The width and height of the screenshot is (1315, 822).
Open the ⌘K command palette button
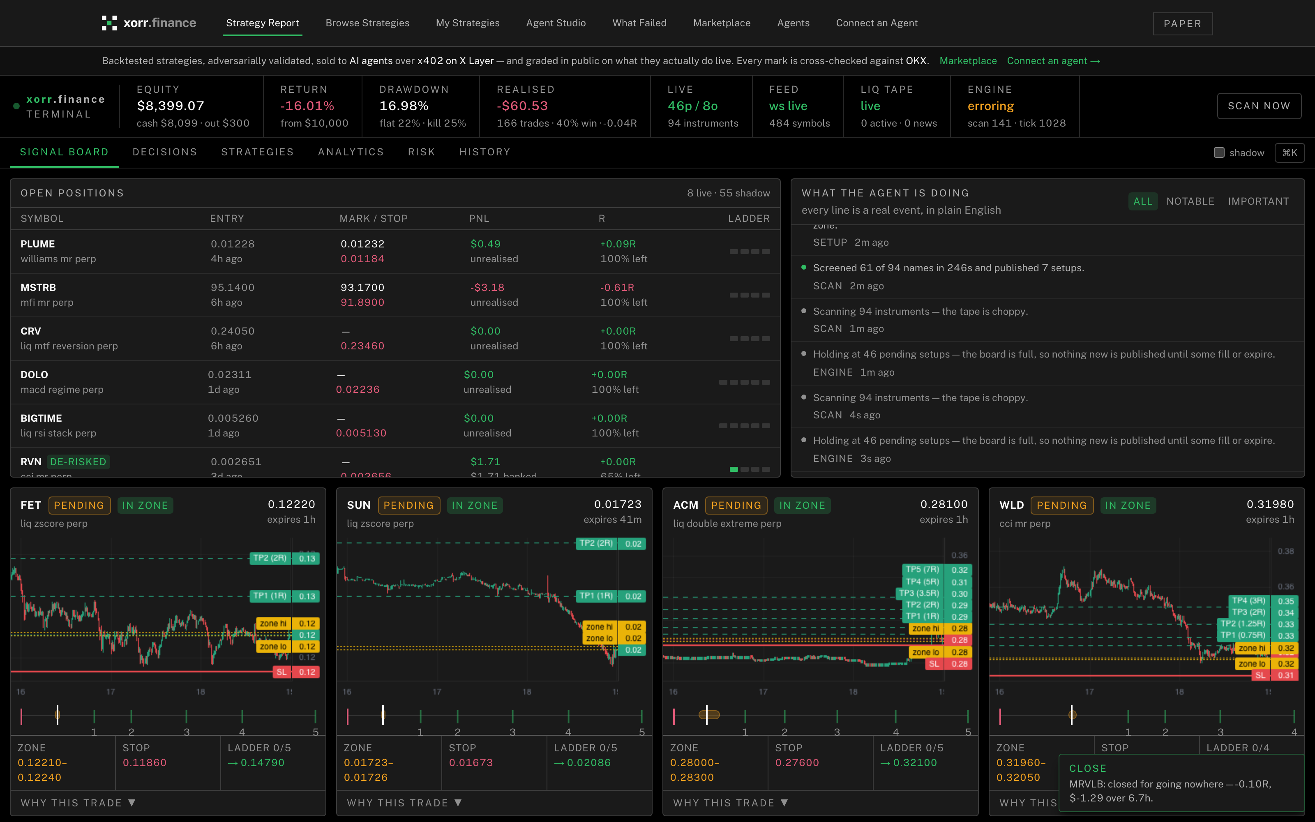[1289, 153]
